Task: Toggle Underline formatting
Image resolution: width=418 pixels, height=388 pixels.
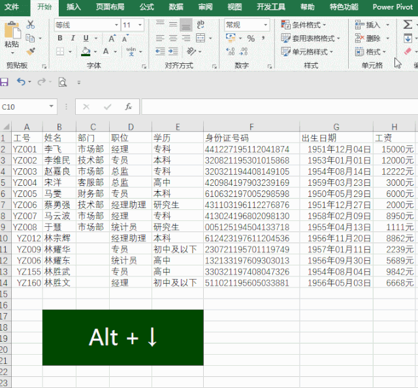Action: pyautogui.click(x=86, y=38)
